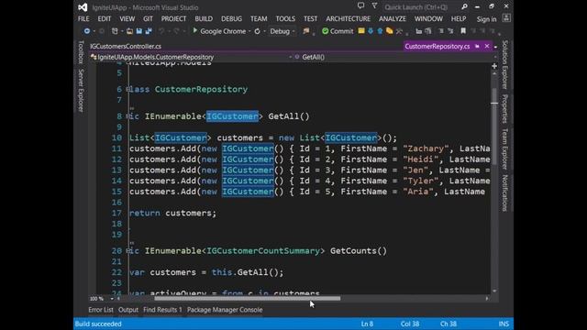
Task: Click the INS indicator in status bar
Action: click(504, 324)
